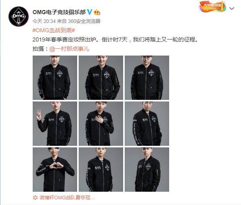Open the 今天 20:34 timestamp link
Screen dimensions: 241x205
(44, 21)
